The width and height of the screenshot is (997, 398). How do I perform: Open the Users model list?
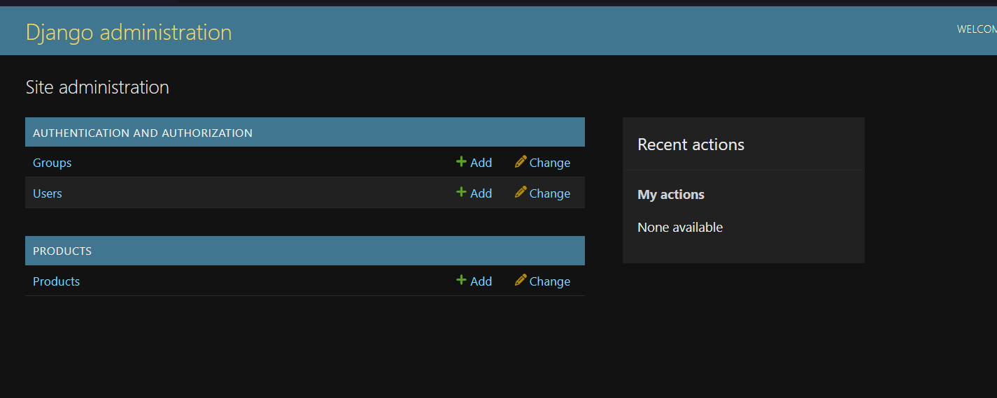[48, 193]
